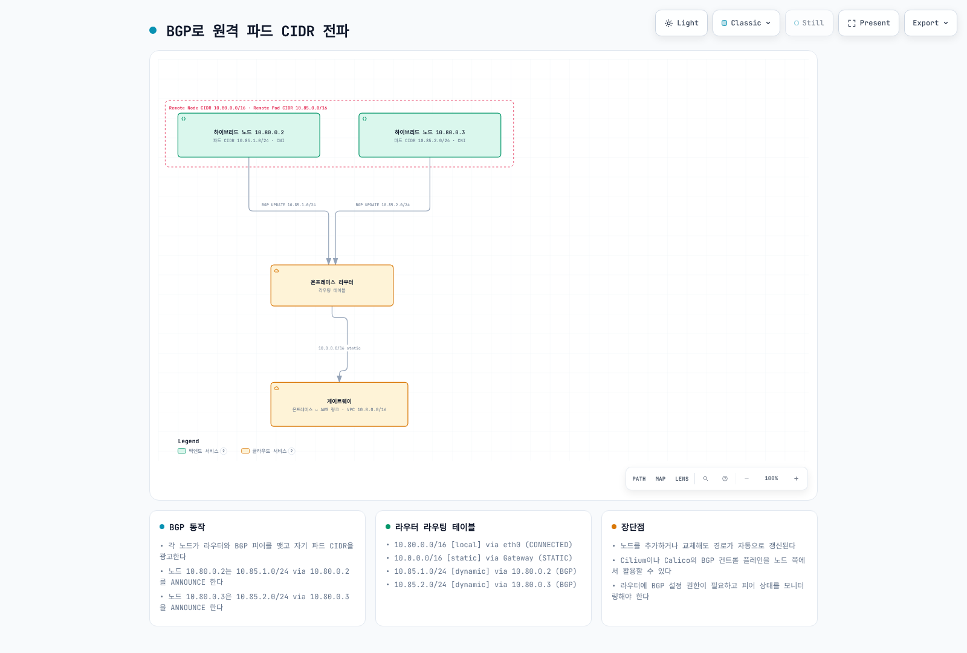967x653 pixels.
Task: Open the Export dropdown menu
Action: 930,23
